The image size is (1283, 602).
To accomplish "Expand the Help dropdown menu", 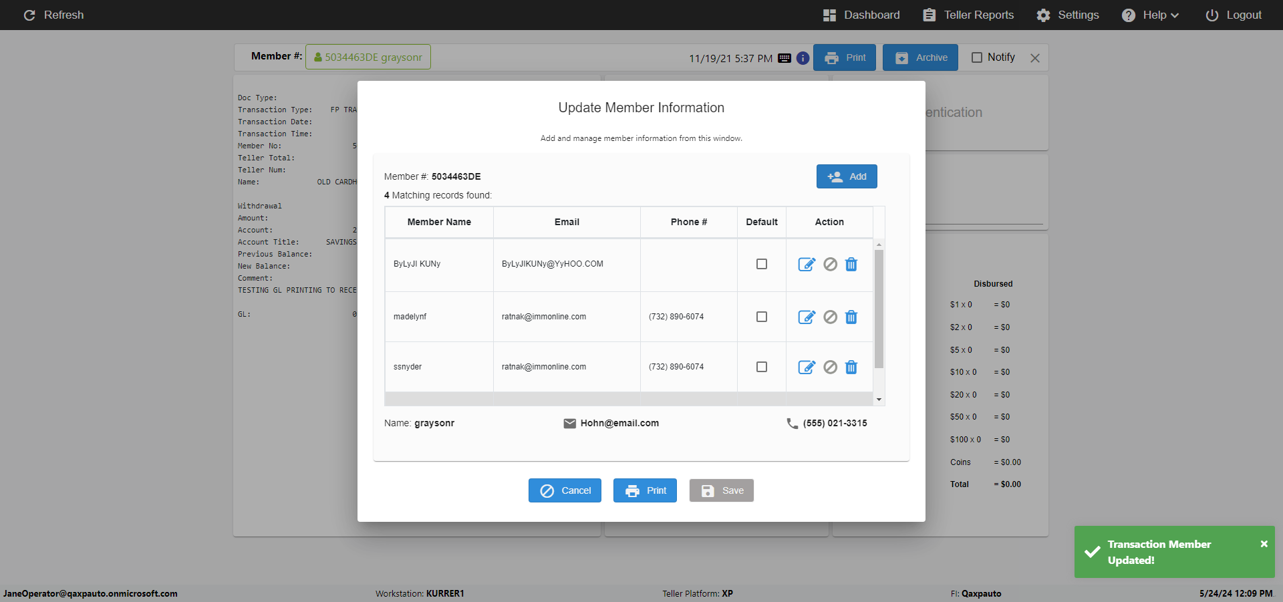I will coord(1151,15).
